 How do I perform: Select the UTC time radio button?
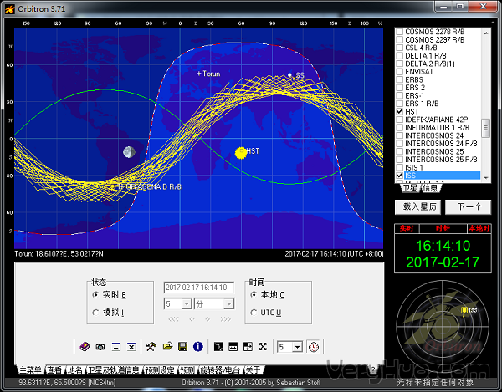(254, 312)
